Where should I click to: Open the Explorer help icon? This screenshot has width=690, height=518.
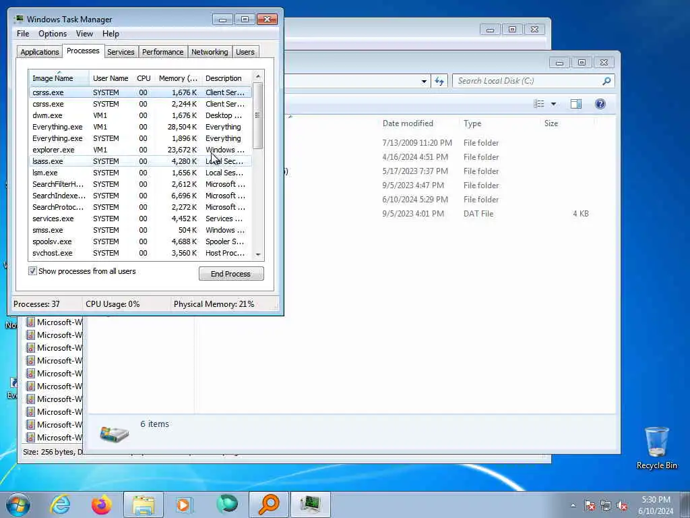tap(600, 104)
